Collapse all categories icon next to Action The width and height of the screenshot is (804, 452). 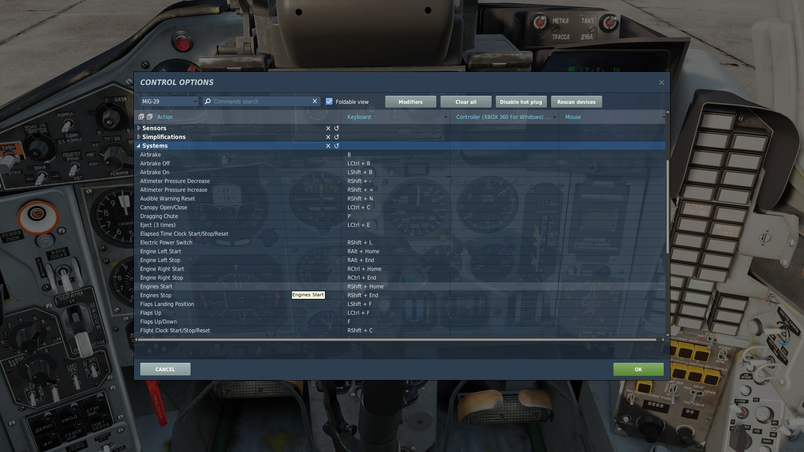[x=149, y=117]
